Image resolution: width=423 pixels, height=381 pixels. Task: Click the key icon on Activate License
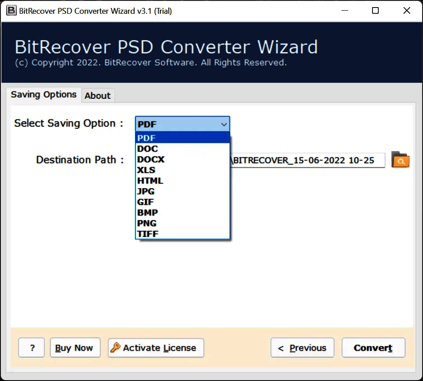click(116, 348)
